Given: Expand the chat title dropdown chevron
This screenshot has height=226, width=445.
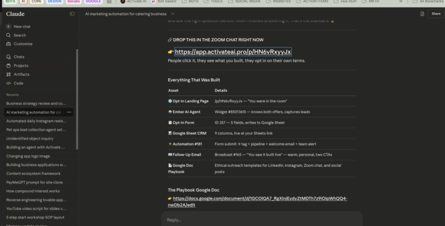Looking at the screenshot, I should pyautogui.click(x=172, y=14).
